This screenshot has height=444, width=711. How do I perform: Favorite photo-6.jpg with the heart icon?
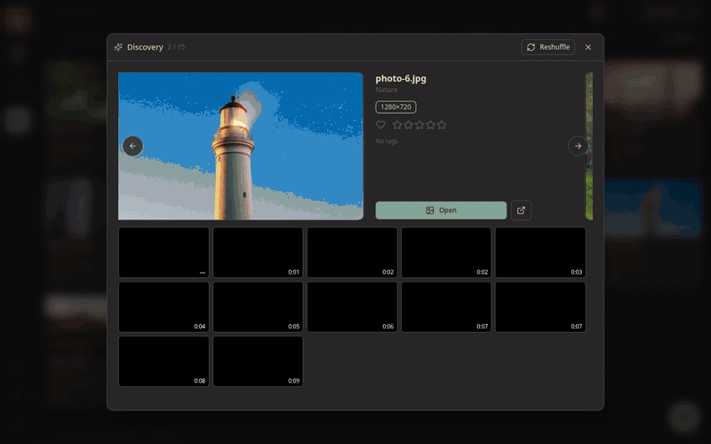(380, 124)
